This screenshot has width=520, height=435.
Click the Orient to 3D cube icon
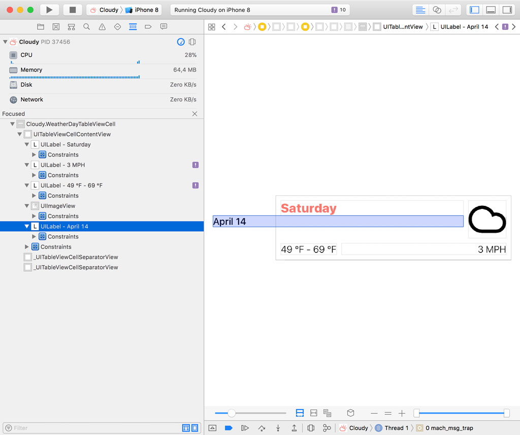pyautogui.click(x=350, y=413)
